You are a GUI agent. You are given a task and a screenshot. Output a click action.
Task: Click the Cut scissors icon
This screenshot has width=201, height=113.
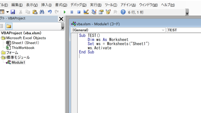[20, 12]
